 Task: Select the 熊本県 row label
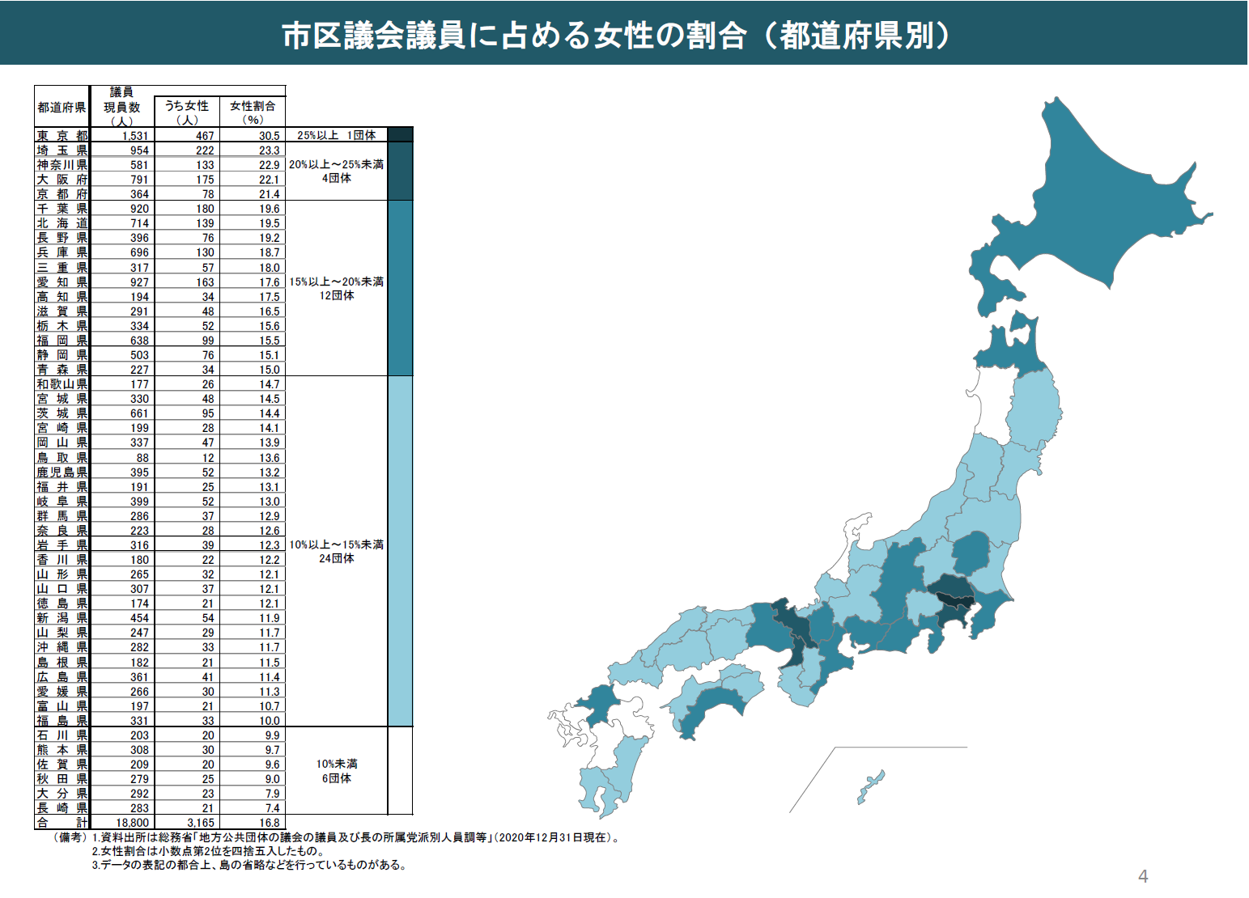point(62,750)
